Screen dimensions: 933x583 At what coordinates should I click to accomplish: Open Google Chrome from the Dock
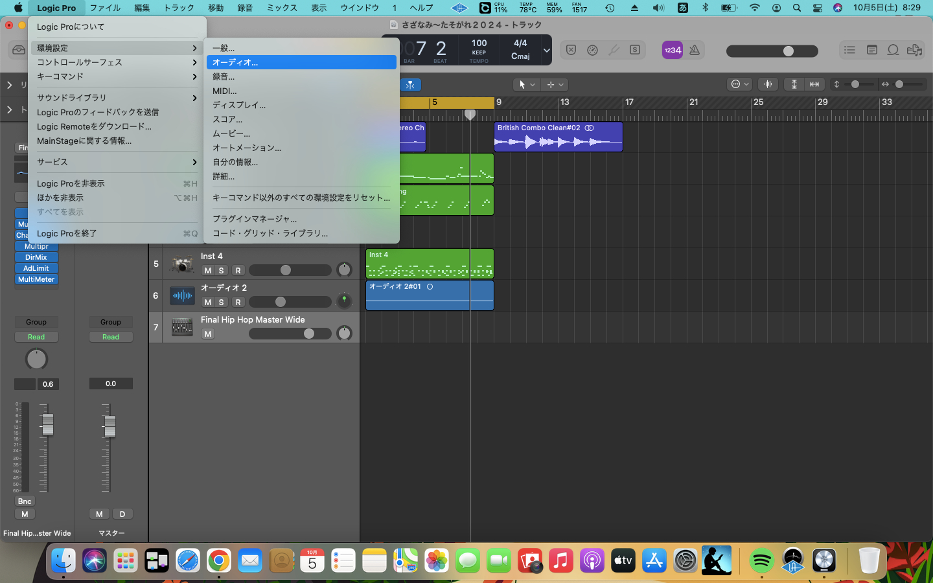click(x=219, y=560)
